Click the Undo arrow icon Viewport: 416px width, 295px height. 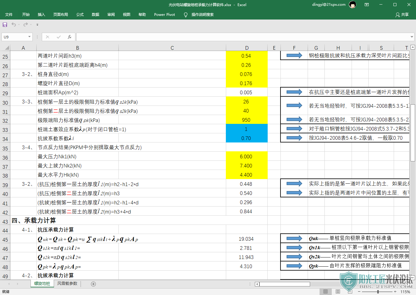[14, 24]
